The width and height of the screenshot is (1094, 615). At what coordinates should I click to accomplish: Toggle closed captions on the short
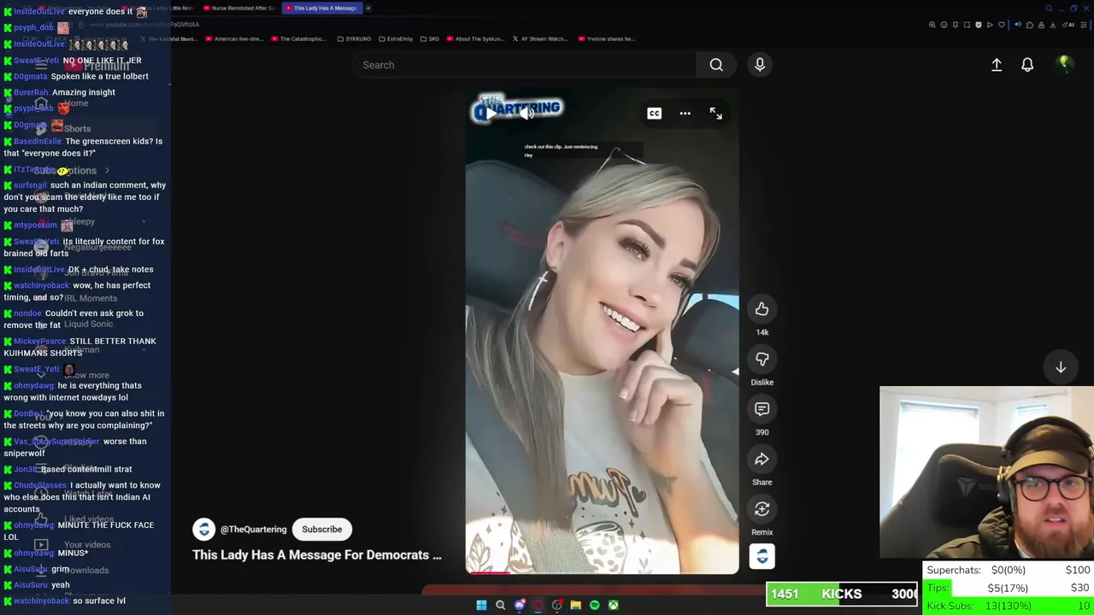click(654, 113)
